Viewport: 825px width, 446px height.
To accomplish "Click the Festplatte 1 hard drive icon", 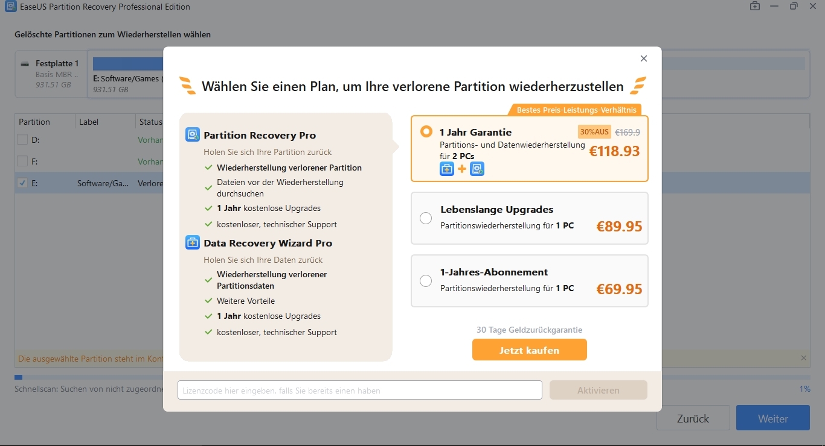I will [x=25, y=64].
